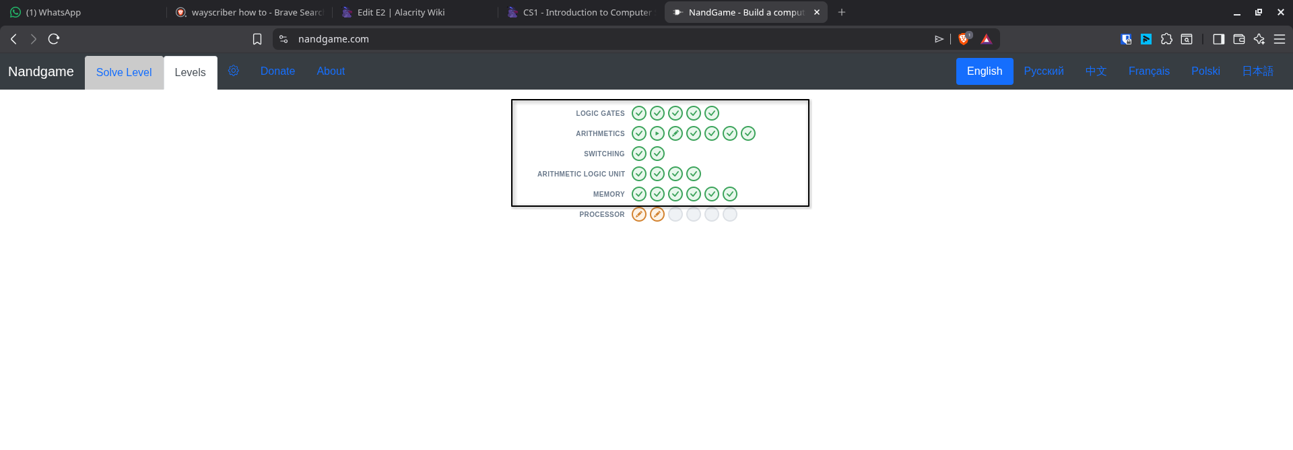Toggle the browser sidebar panel
This screenshot has width=1293, height=450.
[1218, 39]
